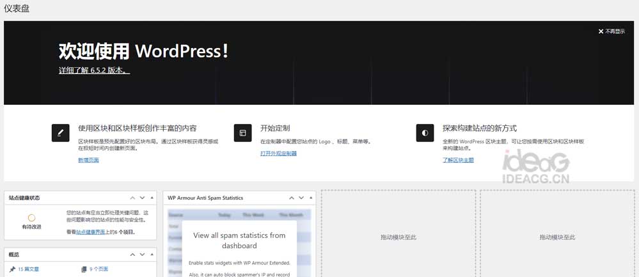
Task: Move WP Armour Anti Spam widget up
Action: pyautogui.click(x=292, y=198)
